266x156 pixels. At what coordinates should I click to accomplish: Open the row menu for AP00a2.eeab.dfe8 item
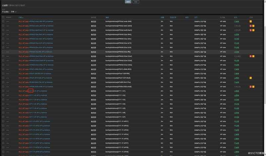pos(8,22)
